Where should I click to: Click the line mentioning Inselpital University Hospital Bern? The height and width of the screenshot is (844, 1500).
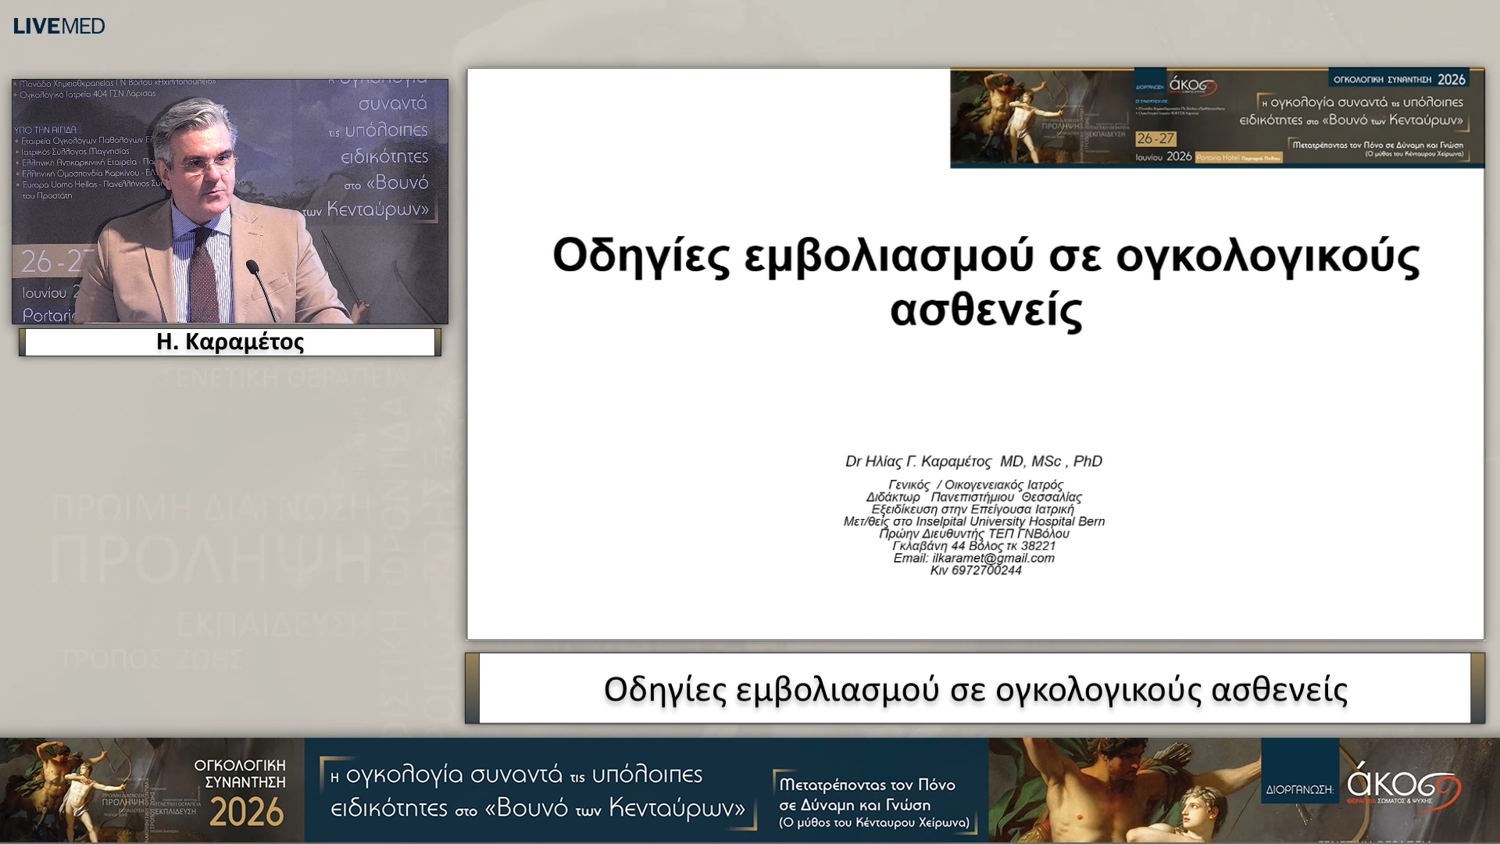click(974, 521)
